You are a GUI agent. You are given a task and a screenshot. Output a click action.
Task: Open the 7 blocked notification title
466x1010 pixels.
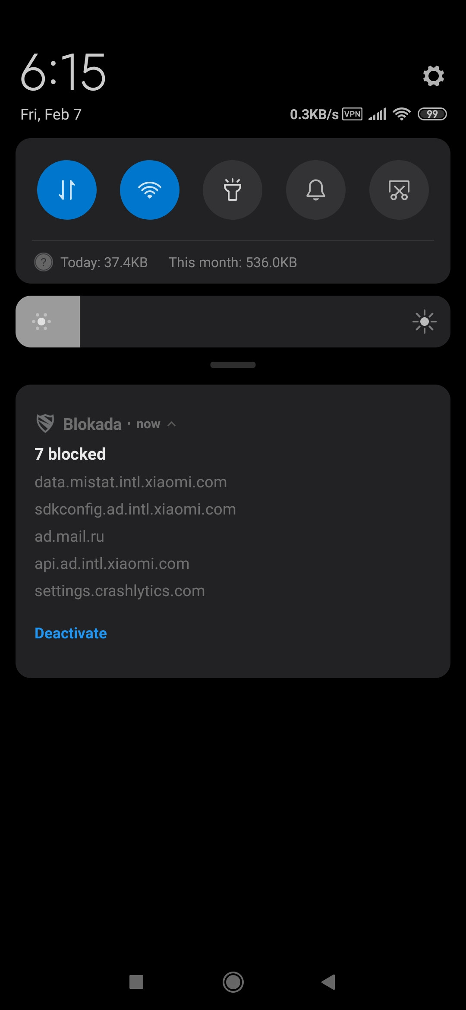(x=70, y=454)
